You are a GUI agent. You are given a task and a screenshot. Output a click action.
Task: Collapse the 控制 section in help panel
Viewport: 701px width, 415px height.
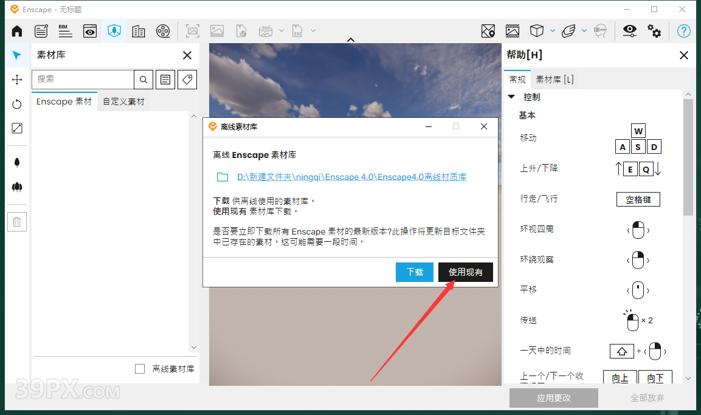click(511, 97)
